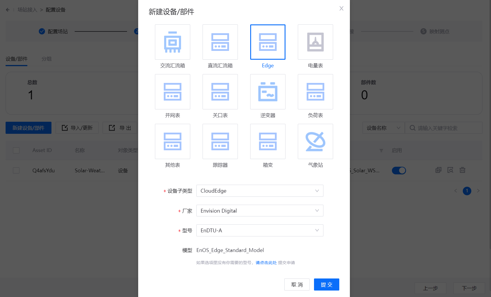
Task: Click the filter icon in table header
Action: tap(381, 150)
